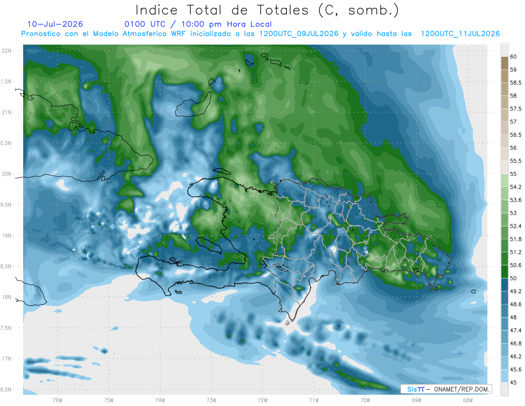This screenshot has height=406, width=525.
Task: Click the 74W longitude label
Action: [160, 401]
